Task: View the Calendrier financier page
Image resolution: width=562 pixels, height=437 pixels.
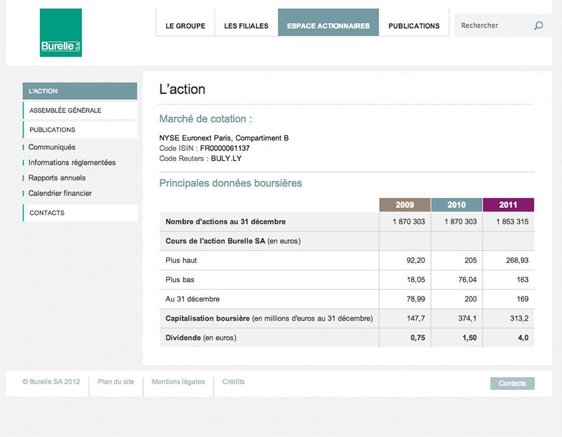Action: click(60, 194)
